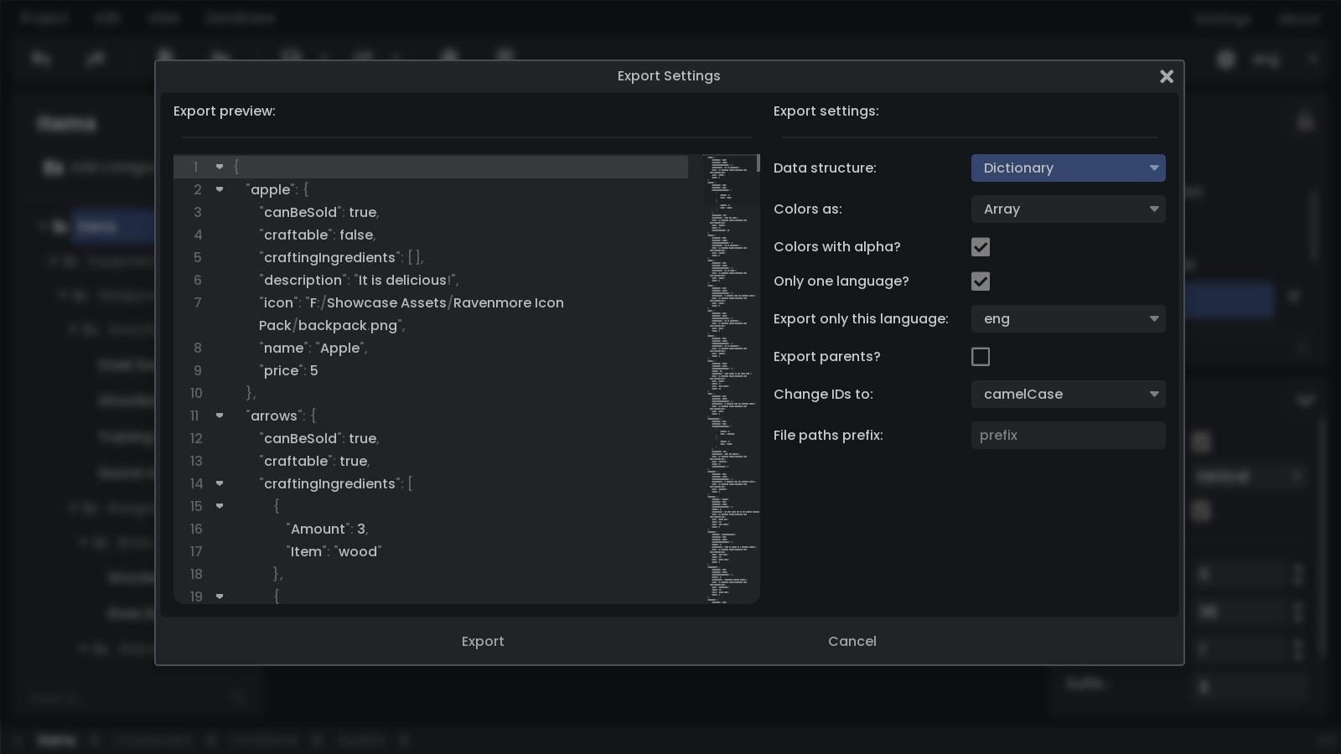The height and width of the screenshot is (754, 1341).
Task: Collapse the ingredient object on line 15
Action: tap(220, 506)
